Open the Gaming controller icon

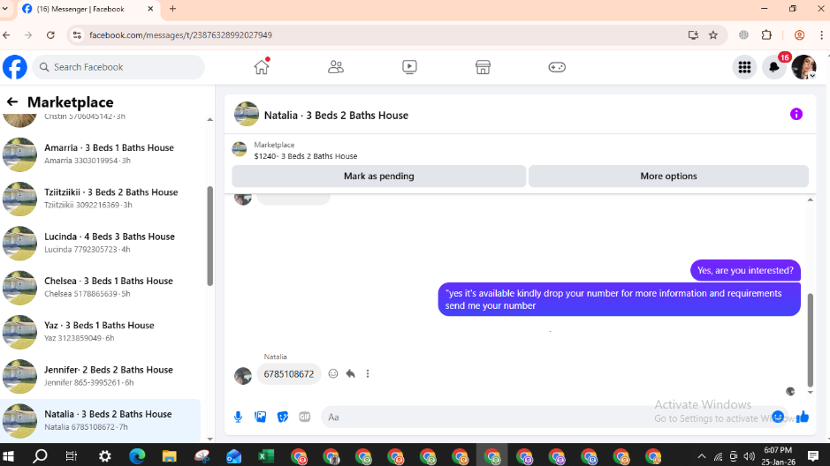pos(557,67)
